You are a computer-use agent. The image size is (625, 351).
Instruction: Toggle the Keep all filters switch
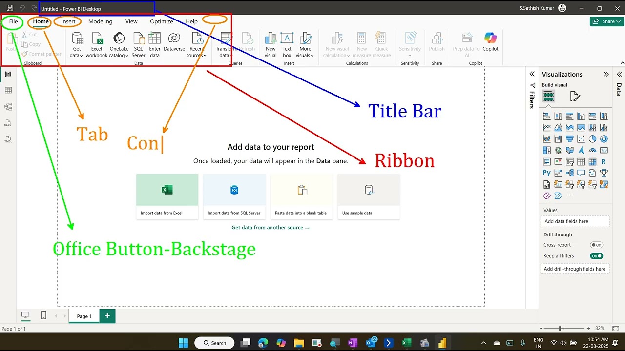tap(596, 256)
